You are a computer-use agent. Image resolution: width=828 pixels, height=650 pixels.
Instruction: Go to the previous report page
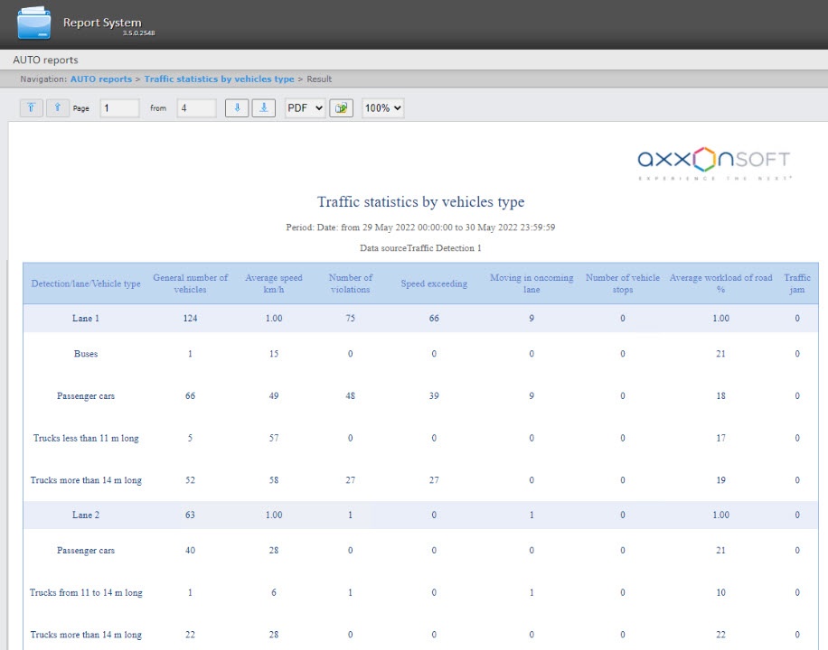point(58,108)
